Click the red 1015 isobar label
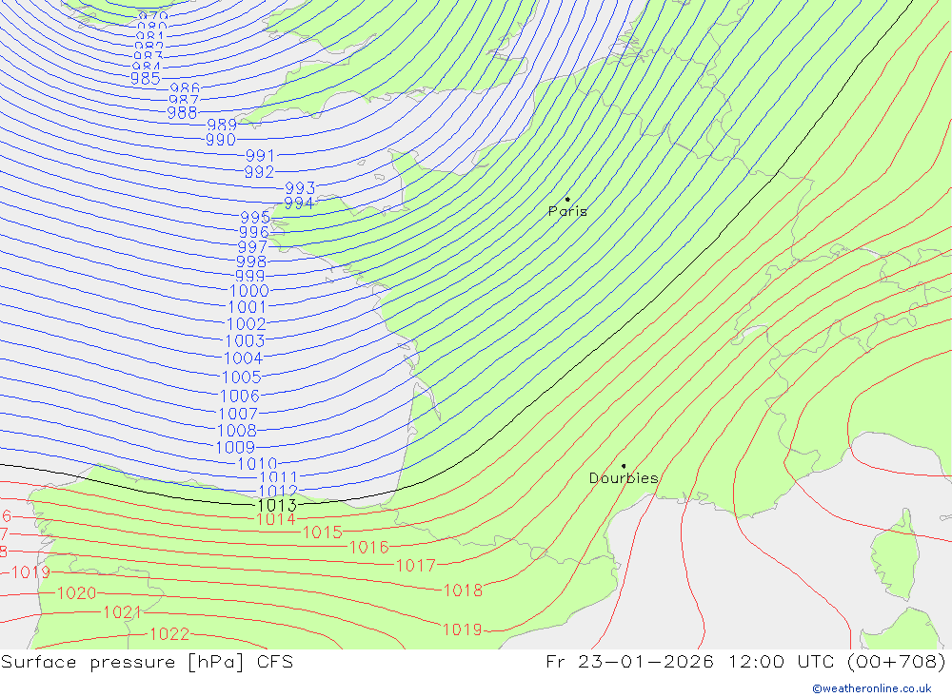 323,532
